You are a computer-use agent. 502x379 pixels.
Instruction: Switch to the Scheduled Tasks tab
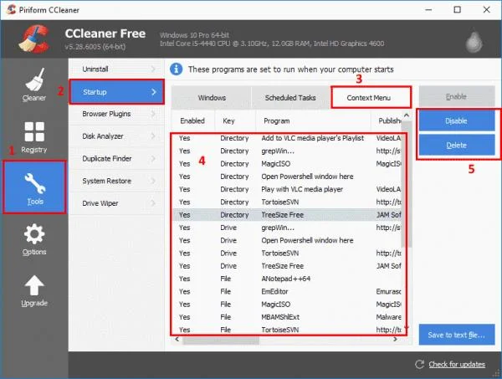pos(290,98)
